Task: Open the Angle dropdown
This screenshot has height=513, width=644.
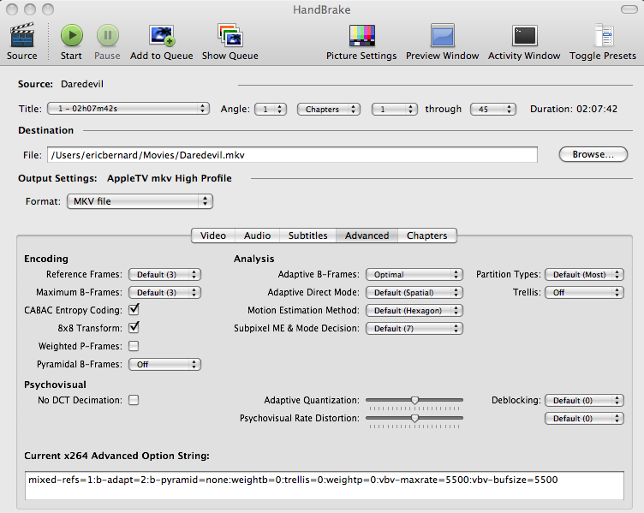Action: tap(271, 109)
